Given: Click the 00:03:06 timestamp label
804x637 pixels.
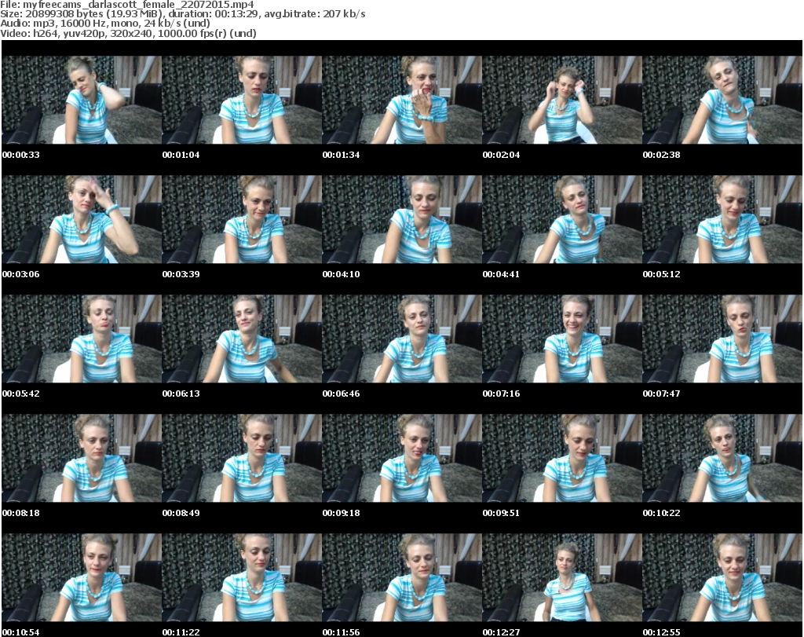Looking at the screenshot, I should point(21,274).
